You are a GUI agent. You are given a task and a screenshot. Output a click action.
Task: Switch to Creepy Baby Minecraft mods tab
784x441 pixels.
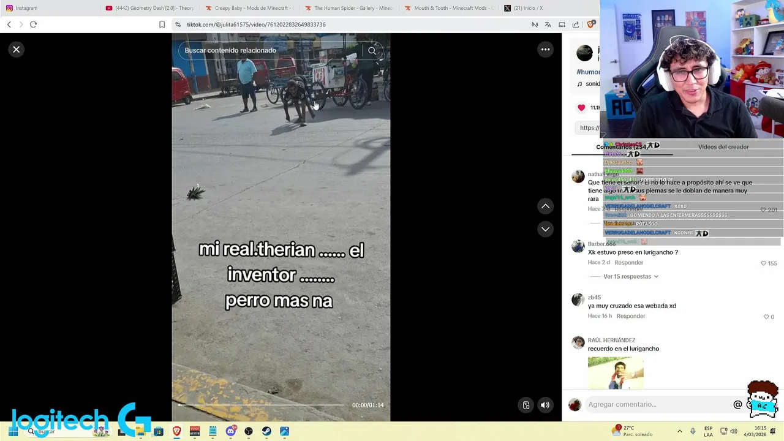(x=249, y=8)
